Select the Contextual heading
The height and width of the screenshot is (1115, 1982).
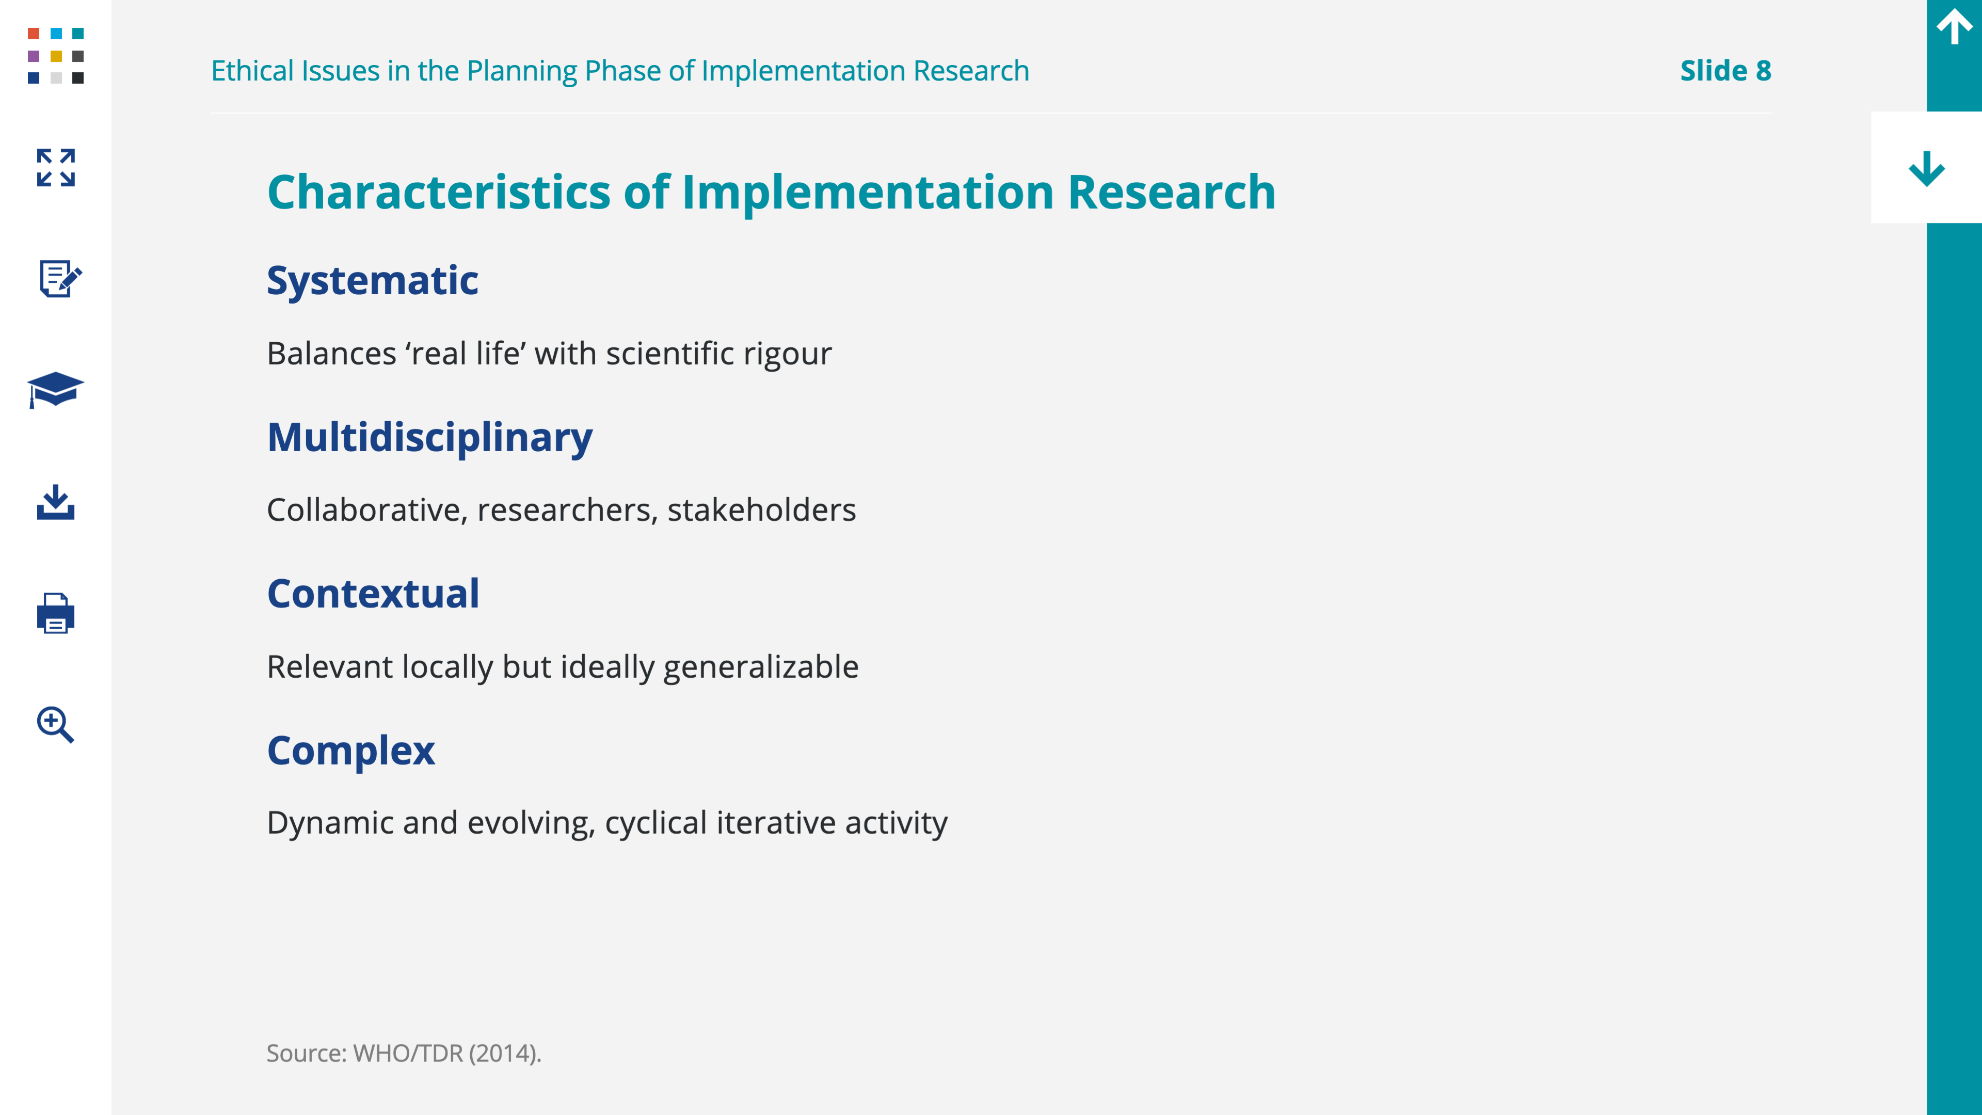373,593
